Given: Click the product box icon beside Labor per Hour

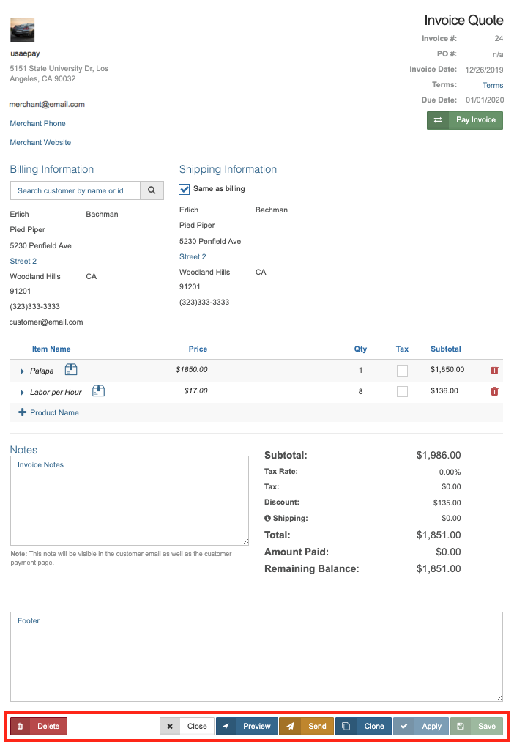Looking at the screenshot, I should (x=98, y=391).
